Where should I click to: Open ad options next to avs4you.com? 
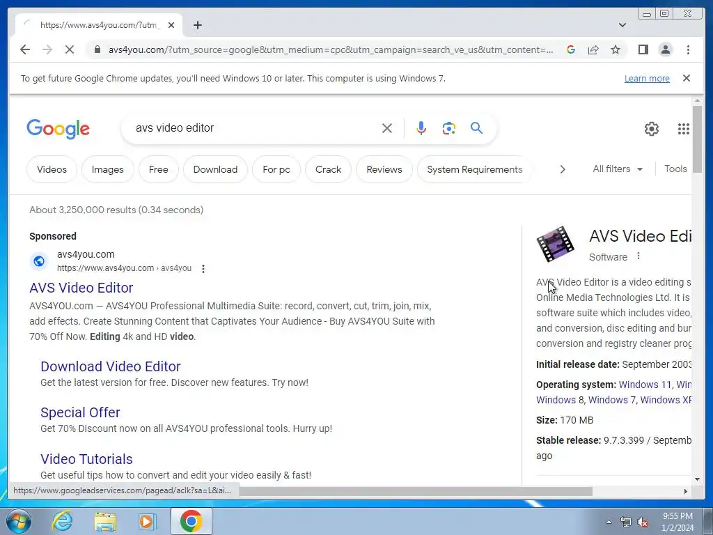pos(203,268)
